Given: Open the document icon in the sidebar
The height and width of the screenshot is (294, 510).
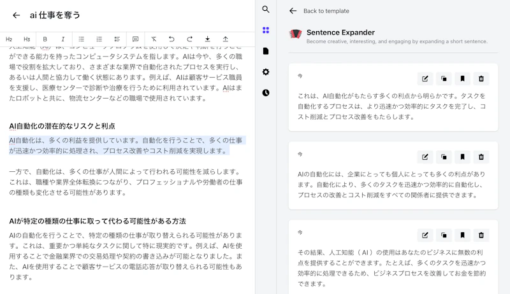Looking at the screenshot, I should point(266,51).
